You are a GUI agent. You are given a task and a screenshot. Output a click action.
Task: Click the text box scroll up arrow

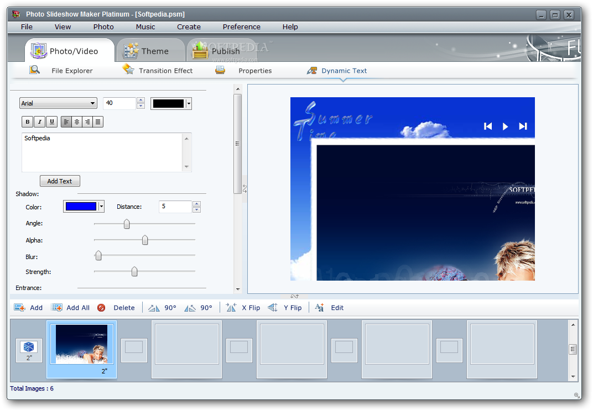tap(186, 139)
